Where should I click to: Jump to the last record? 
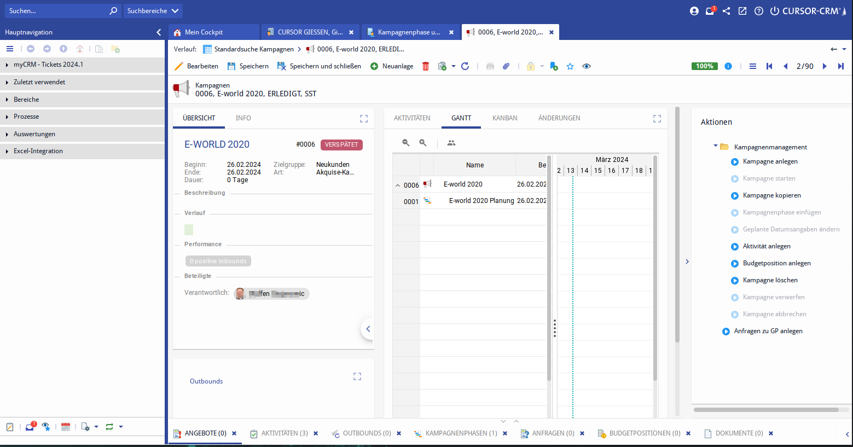click(x=841, y=66)
